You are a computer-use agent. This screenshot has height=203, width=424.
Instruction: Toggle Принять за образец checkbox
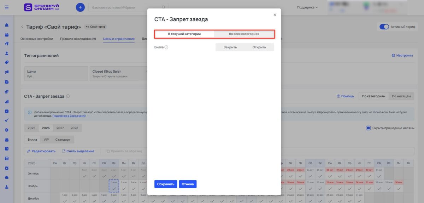108,151
